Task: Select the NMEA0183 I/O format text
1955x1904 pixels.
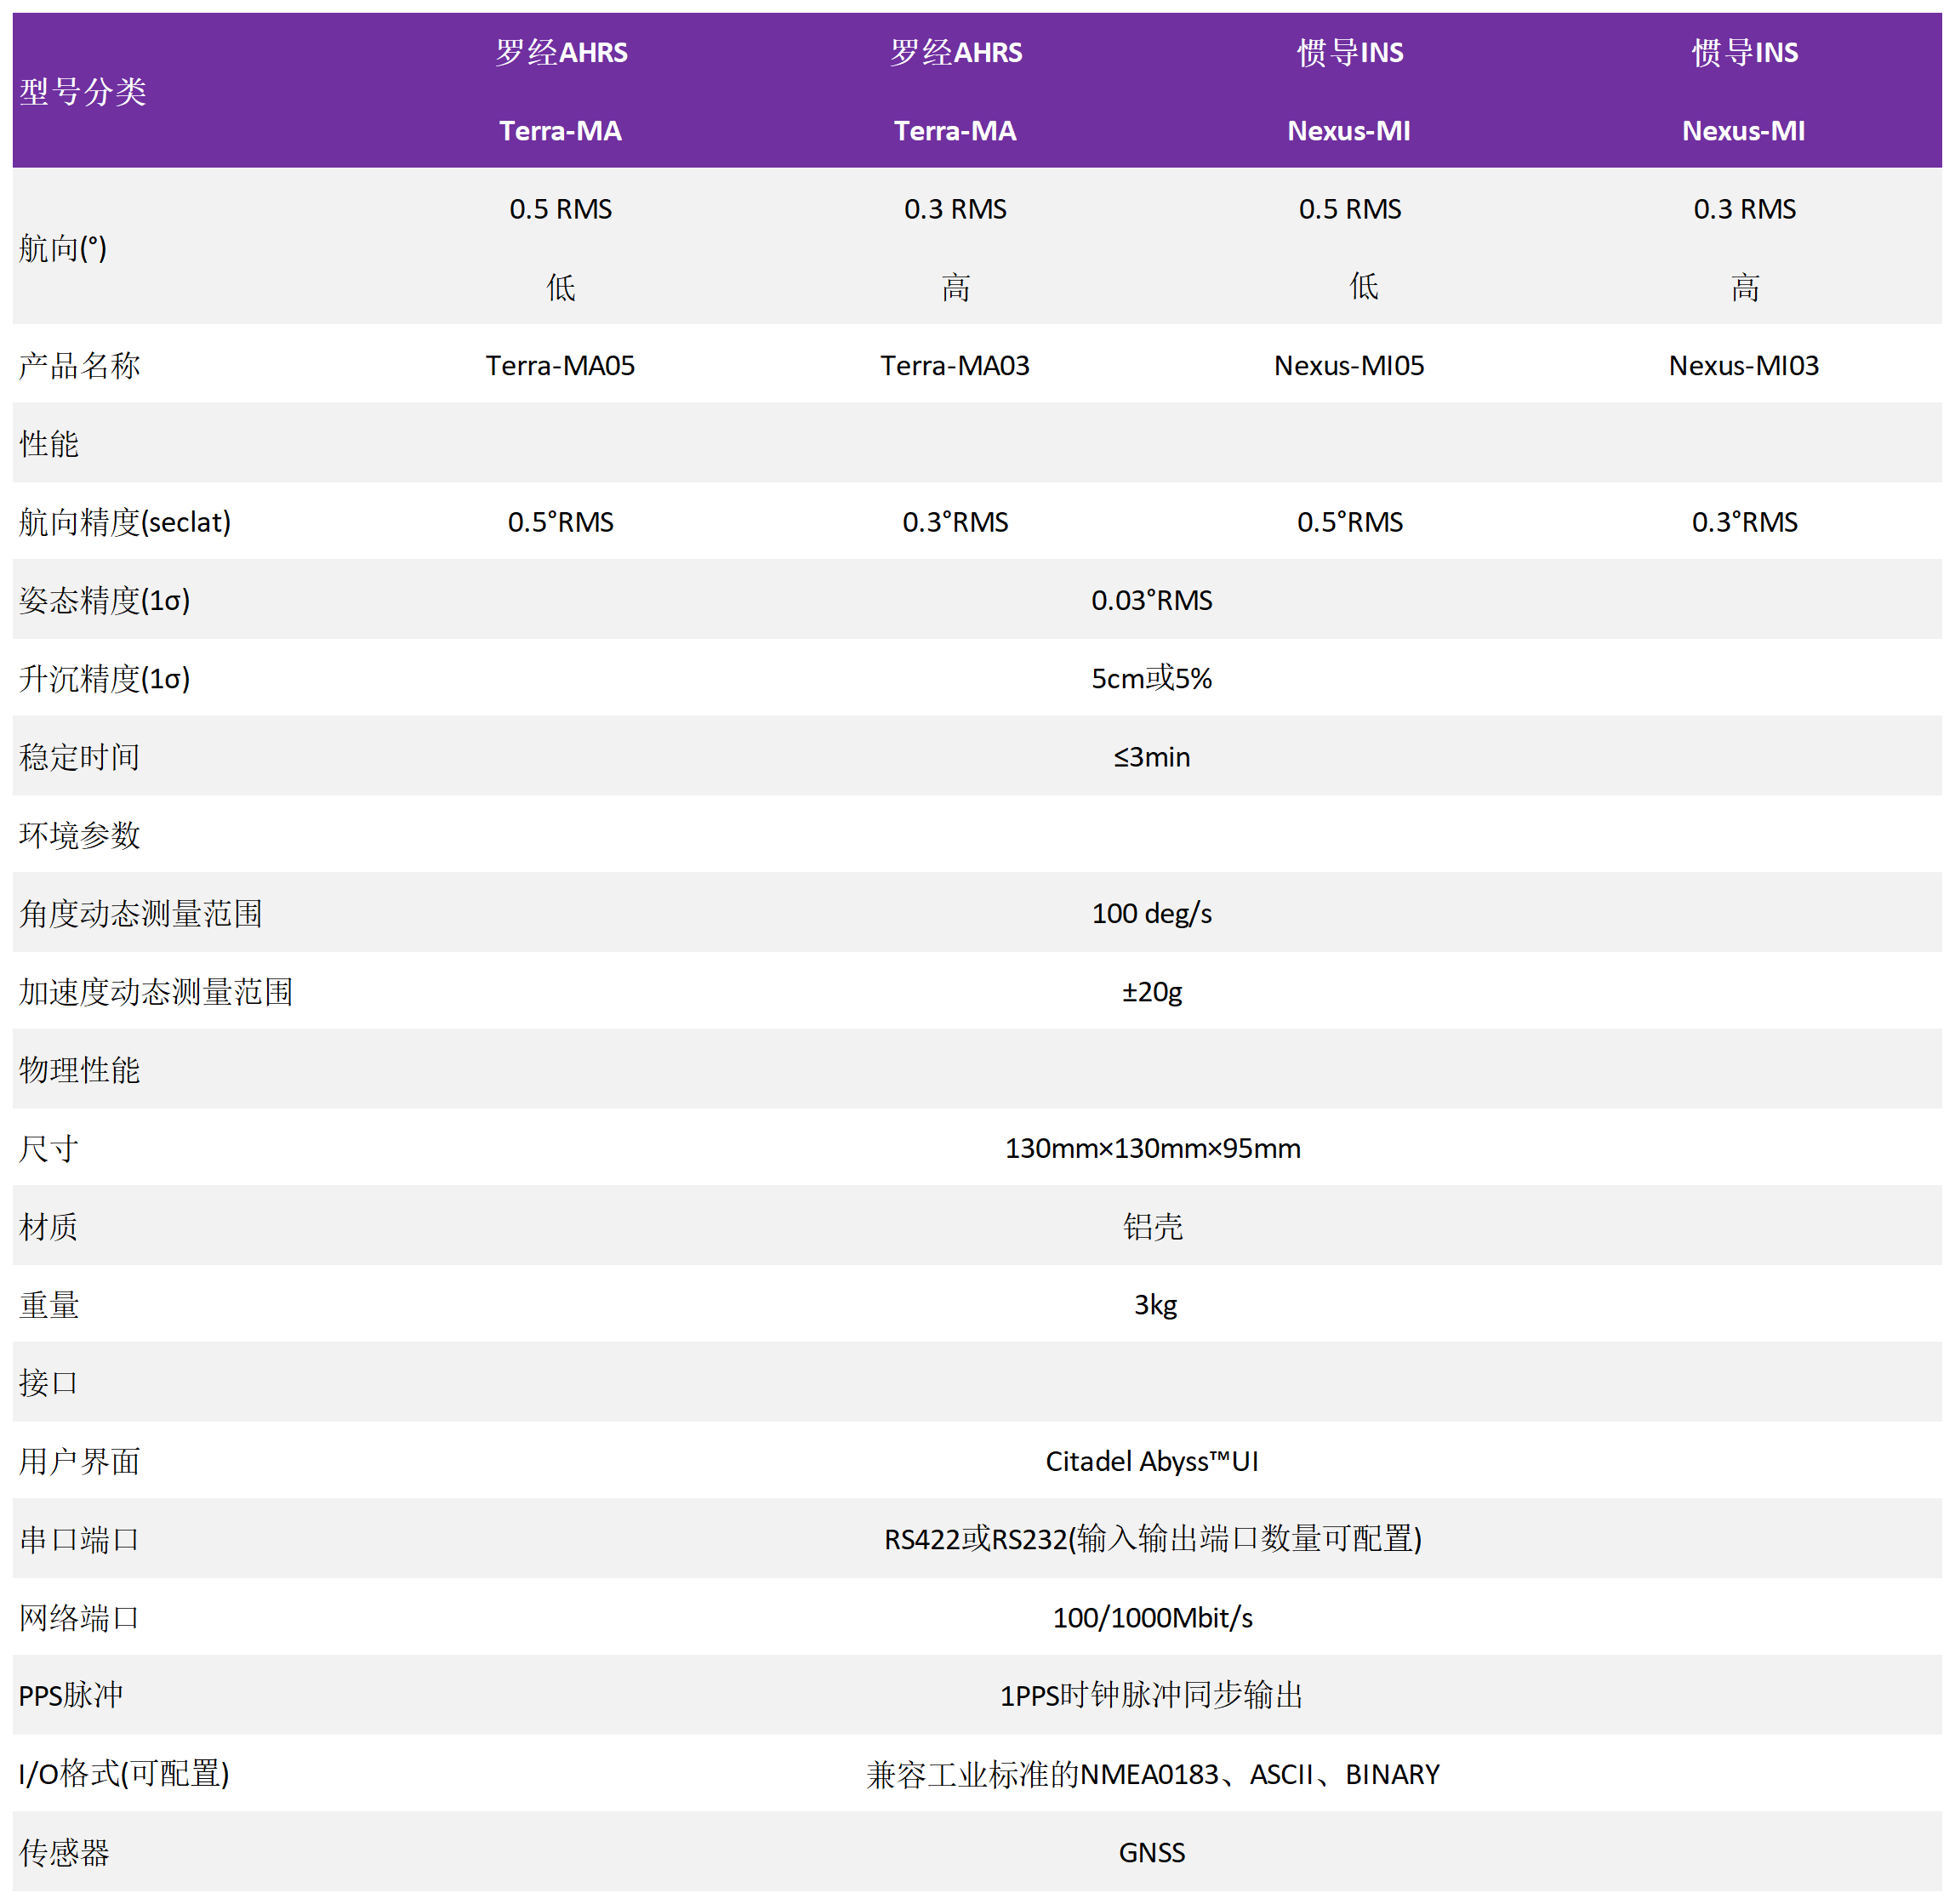Action: 1151,1774
